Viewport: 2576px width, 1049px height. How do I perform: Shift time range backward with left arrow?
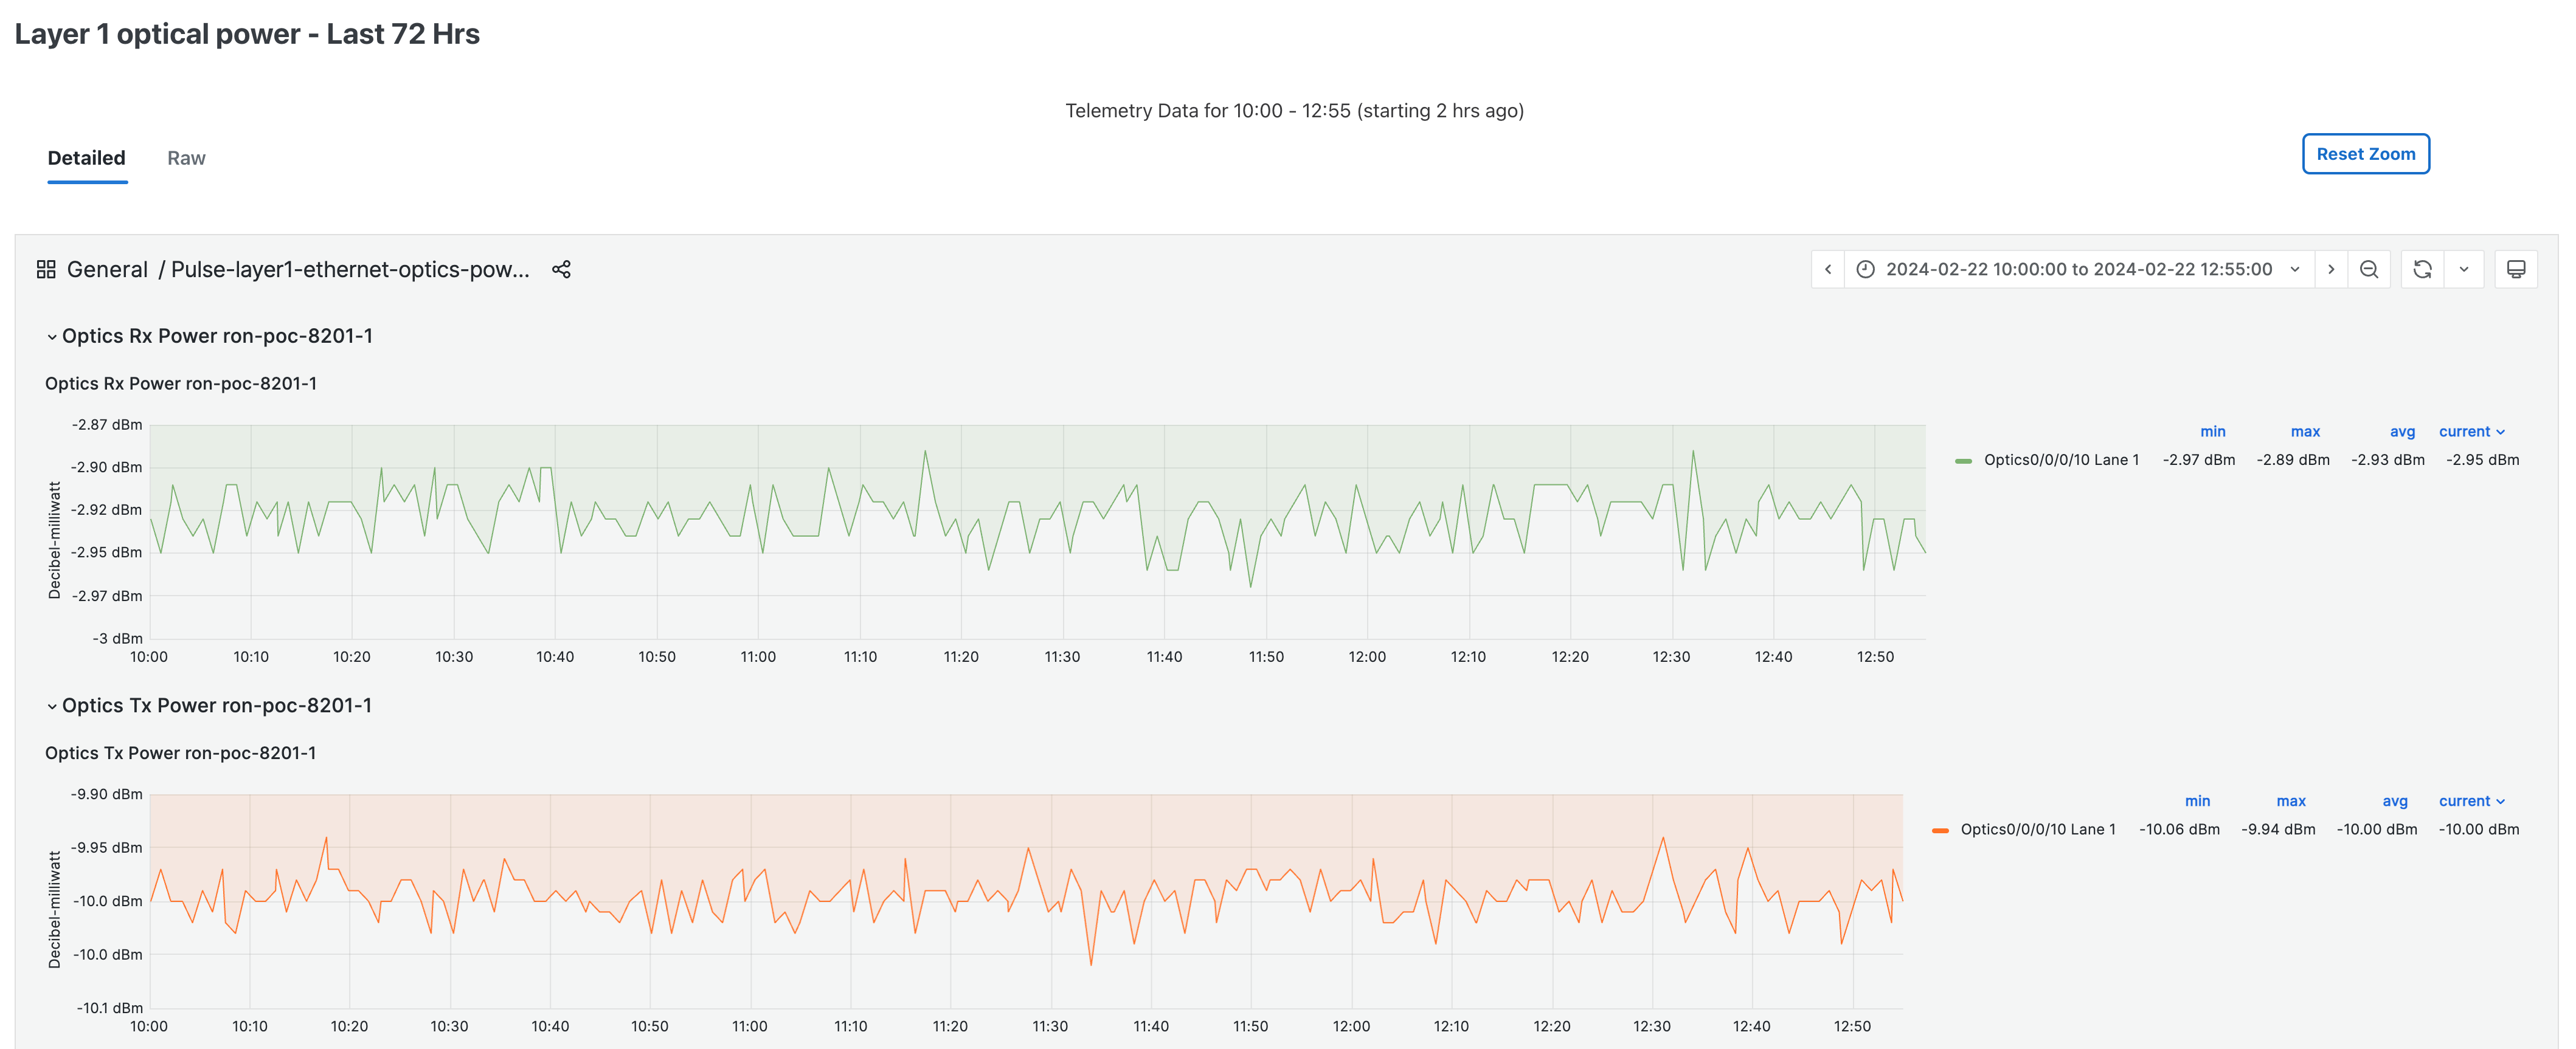tap(1827, 270)
